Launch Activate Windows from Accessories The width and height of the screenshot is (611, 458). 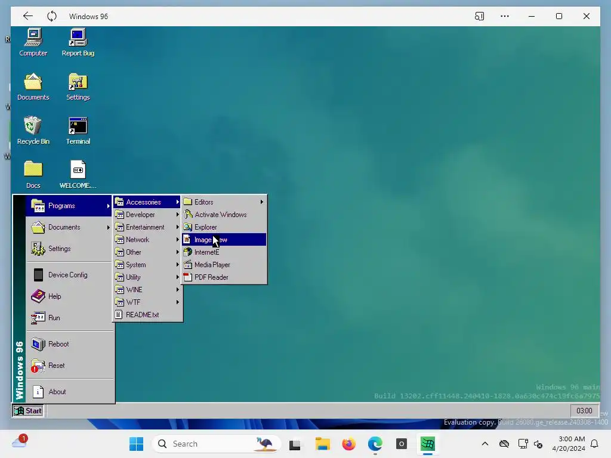pyautogui.click(x=224, y=214)
